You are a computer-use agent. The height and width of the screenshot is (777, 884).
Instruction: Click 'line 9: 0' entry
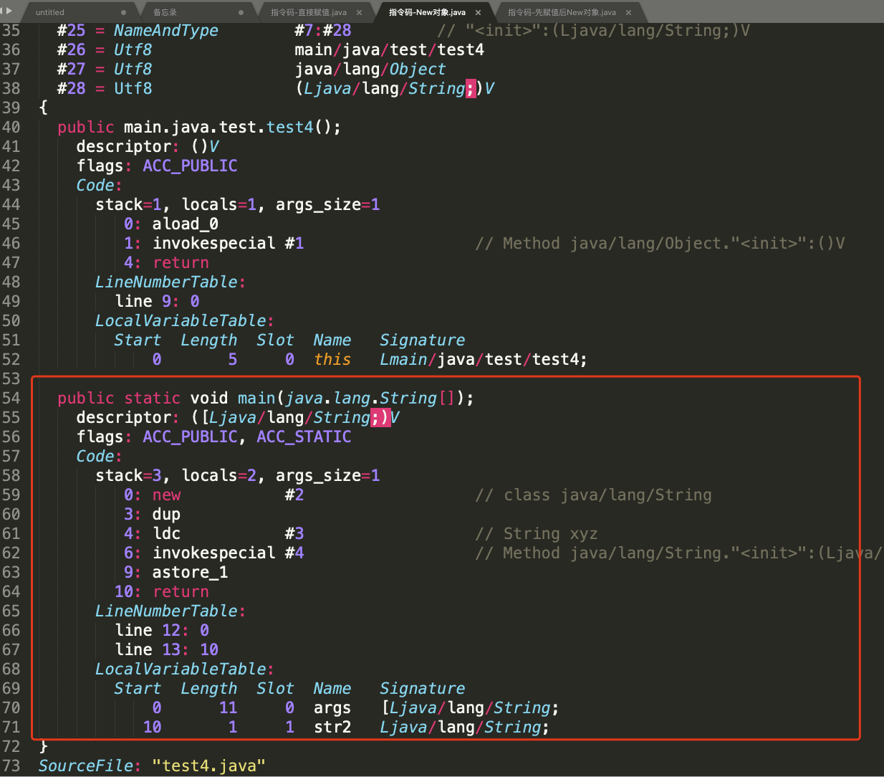point(157,301)
